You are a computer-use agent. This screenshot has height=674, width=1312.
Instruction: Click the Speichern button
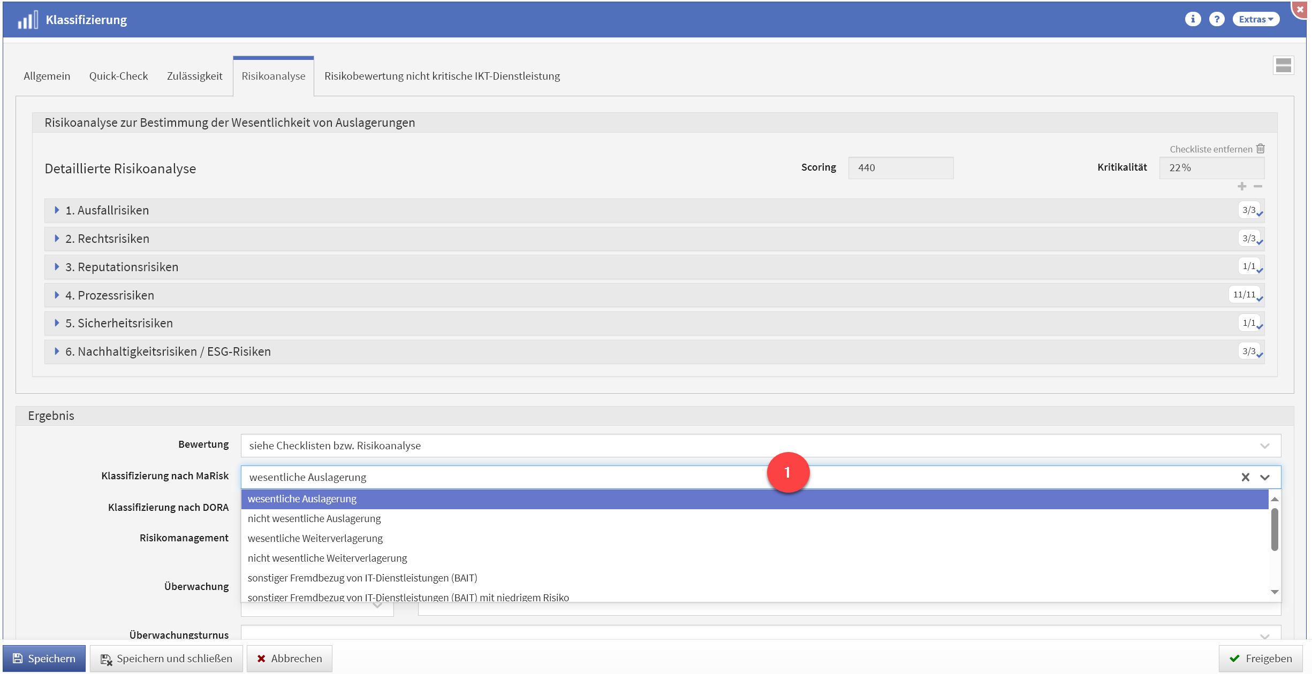(44, 658)
